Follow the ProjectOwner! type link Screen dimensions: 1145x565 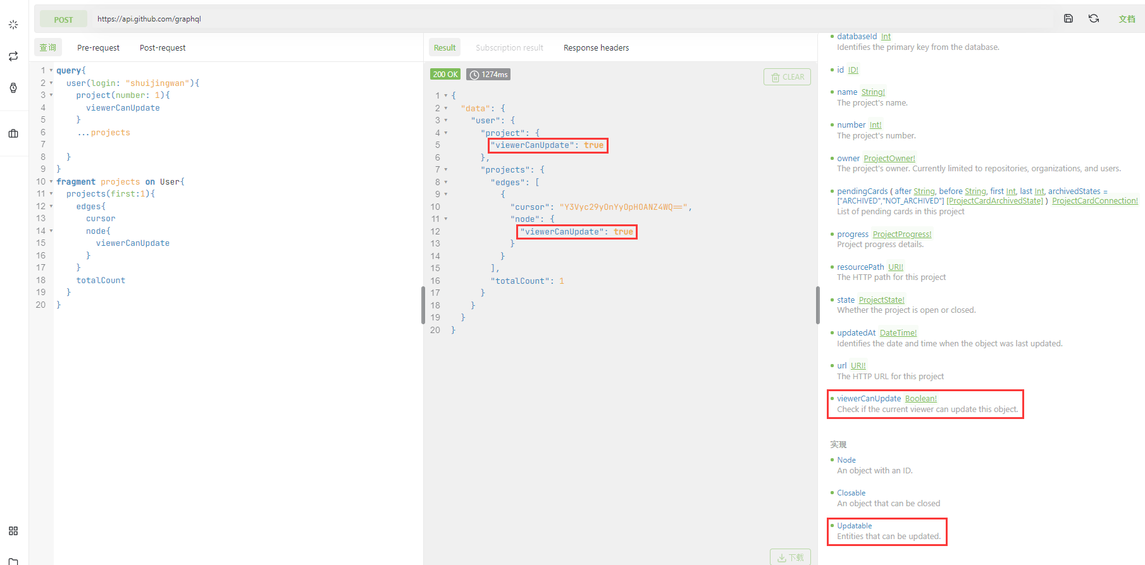[889, 159]
